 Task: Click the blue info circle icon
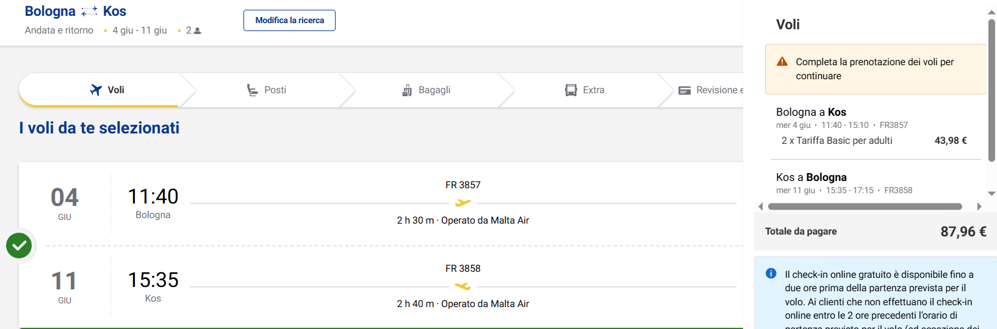click(771, 274)
